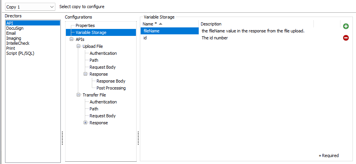This screenshot has height=164, width=356.
Task: Collapse the Upload File node
Action: coord(79,46)
